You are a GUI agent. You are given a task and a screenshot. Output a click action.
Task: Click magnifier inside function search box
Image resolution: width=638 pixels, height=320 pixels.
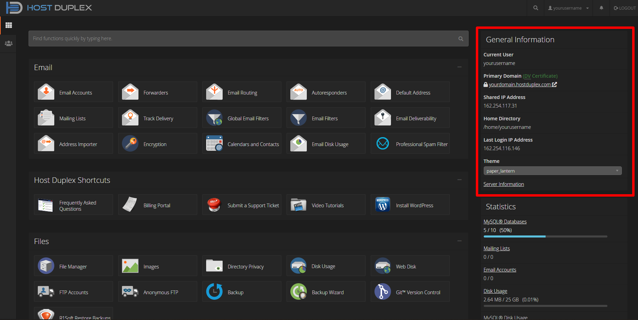click(461, 39)
